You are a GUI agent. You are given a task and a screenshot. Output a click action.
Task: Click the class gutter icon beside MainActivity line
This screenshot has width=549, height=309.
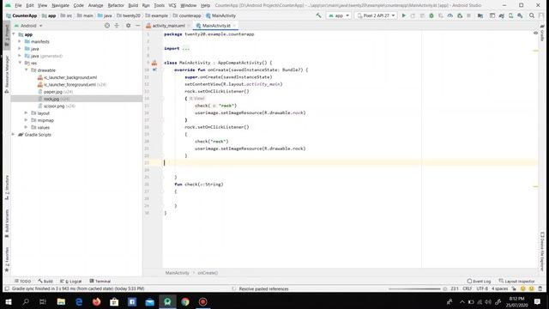tap(154, 63)
